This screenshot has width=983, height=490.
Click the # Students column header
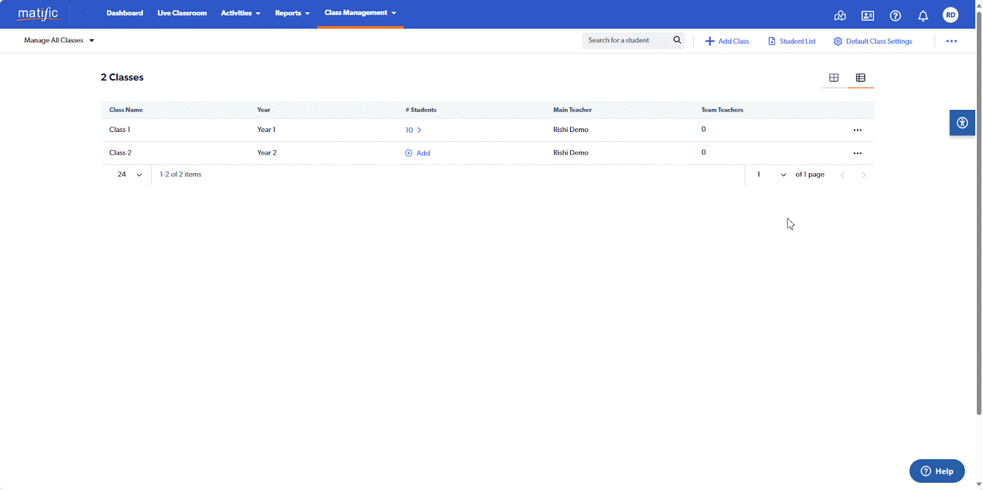421,110
